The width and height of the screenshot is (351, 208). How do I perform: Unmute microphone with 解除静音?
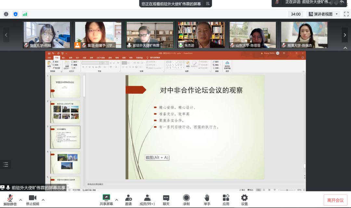pyautogui.click(x=10, y=198)
